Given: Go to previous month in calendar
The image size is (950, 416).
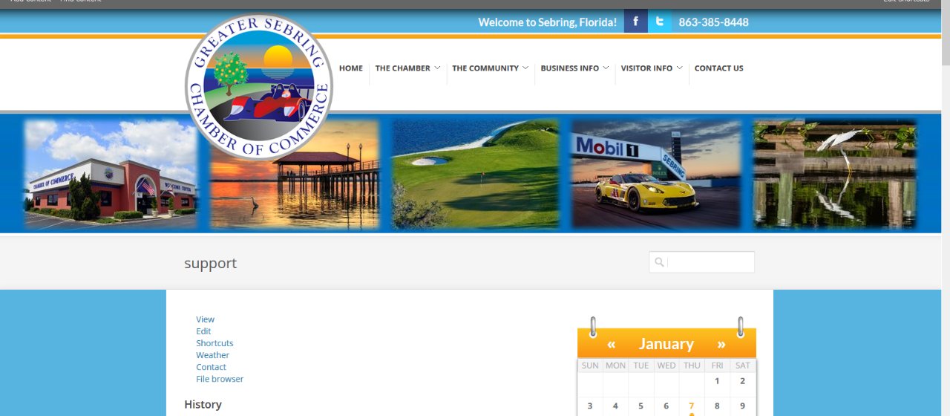Looking at the screenshot, I should click(x=611, y=344).
